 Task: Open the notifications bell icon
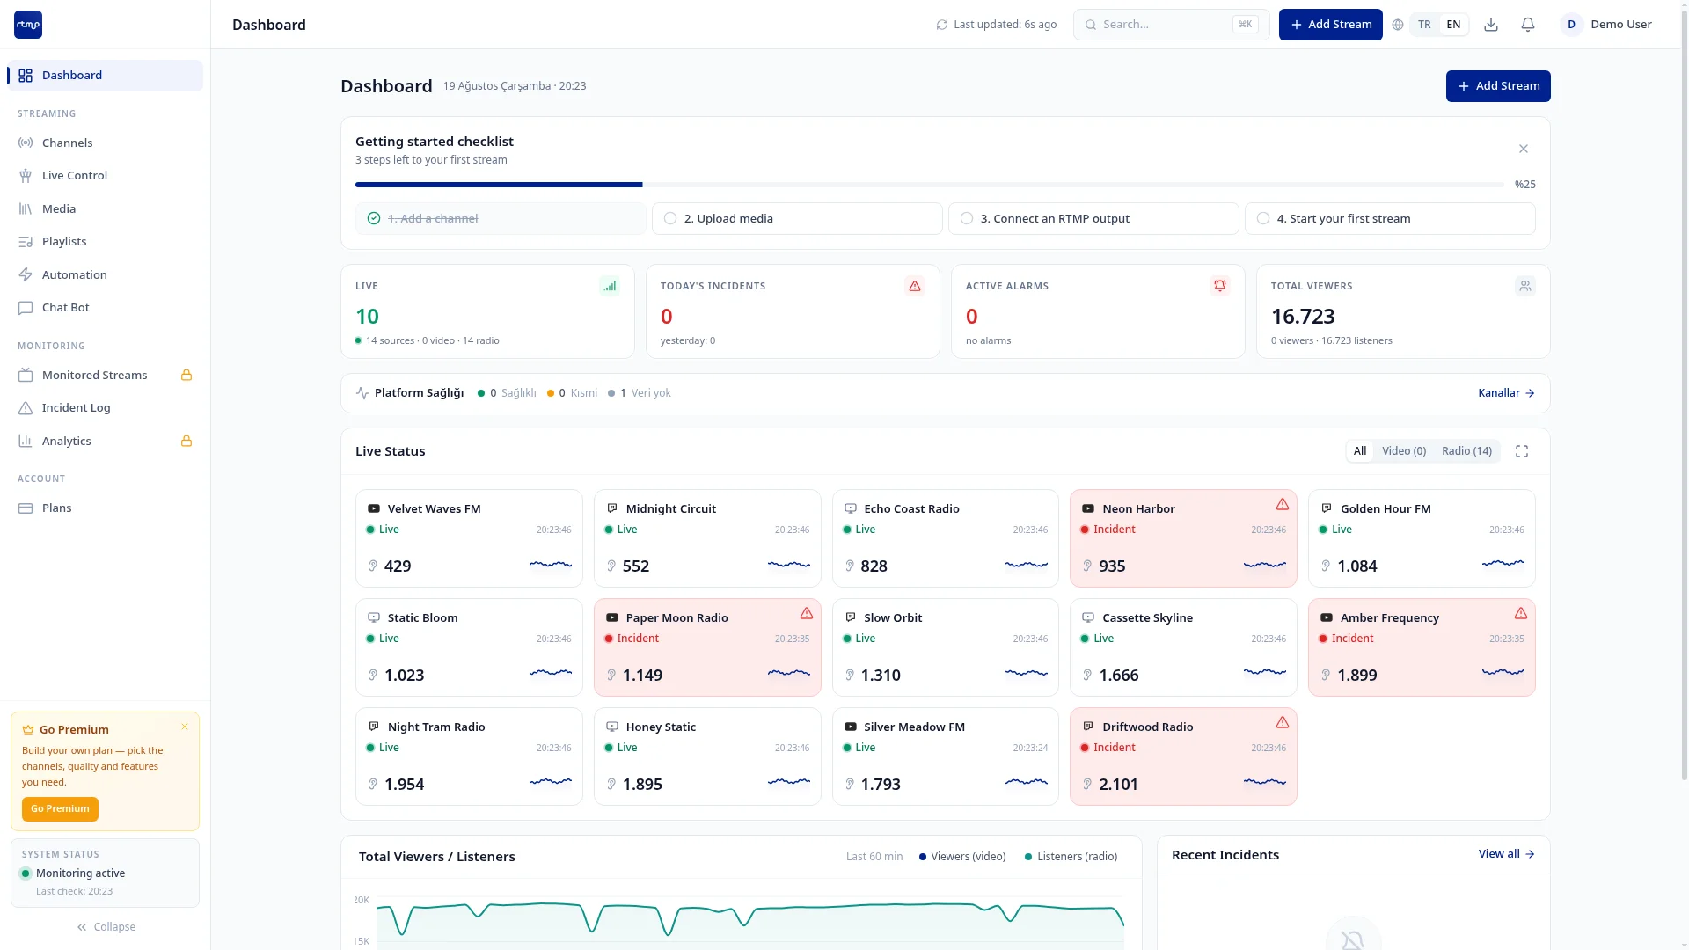[1528, 25]
